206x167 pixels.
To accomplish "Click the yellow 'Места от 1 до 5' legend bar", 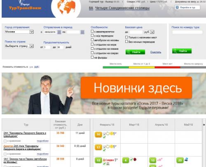I will (x=142, y=67).
